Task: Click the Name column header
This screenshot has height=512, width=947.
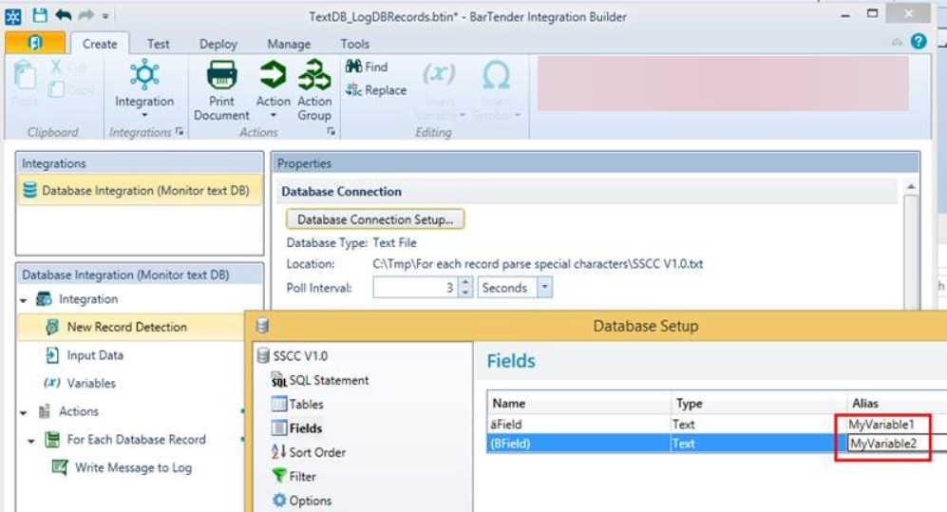Action: [579, 404]
